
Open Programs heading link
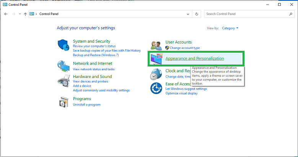coord(82,99)
